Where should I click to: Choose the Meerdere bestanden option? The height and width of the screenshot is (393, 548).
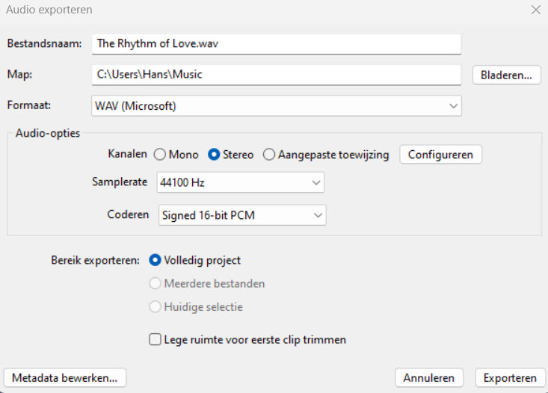point(156,284)
